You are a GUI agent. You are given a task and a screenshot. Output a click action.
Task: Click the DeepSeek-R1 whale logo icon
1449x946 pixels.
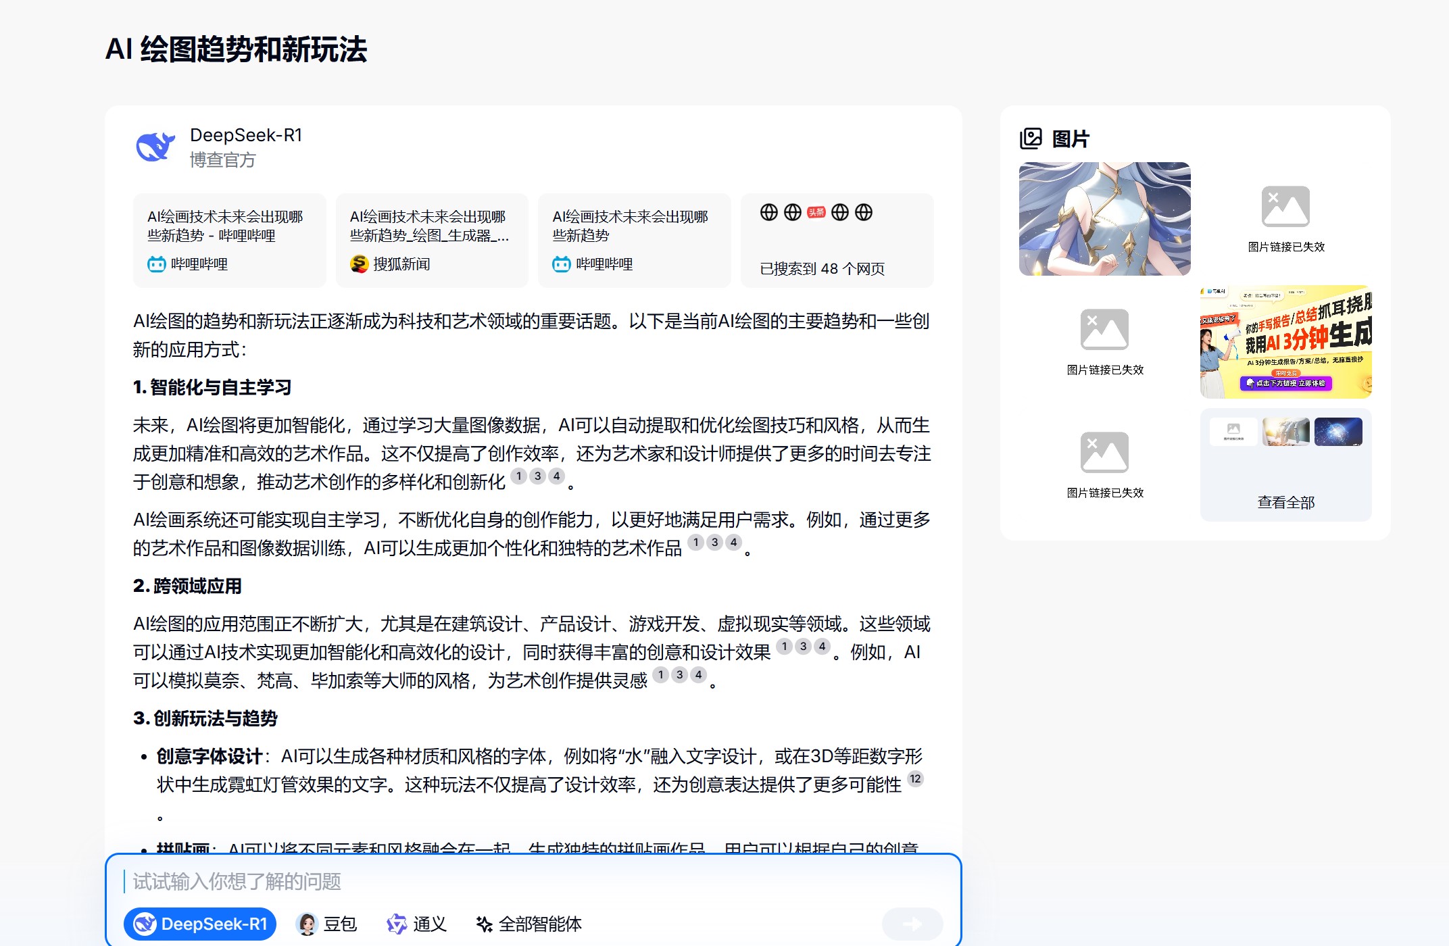tap(155, 146)
